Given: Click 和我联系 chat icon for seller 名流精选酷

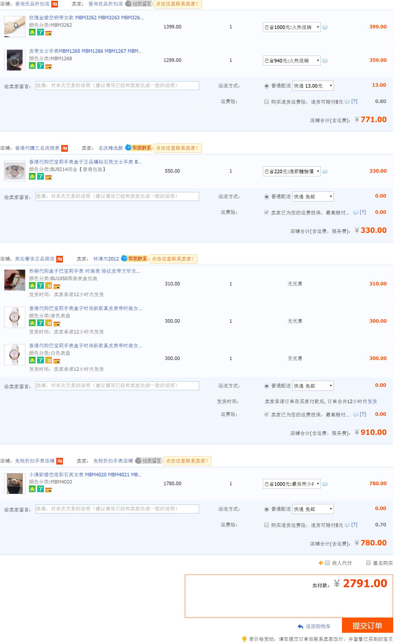Looking at the screenshot, I should point(138,148).
